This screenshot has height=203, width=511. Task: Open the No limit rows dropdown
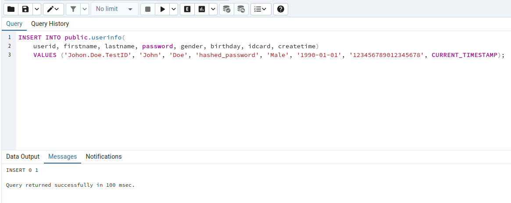tap(114, 9)
